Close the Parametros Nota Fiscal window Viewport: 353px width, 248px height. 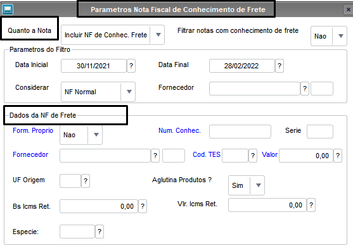348,9
